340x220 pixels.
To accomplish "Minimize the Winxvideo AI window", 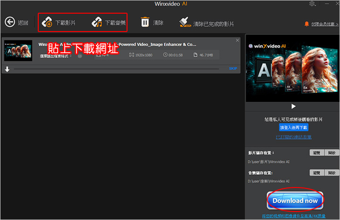I will [x=327, y=4].
